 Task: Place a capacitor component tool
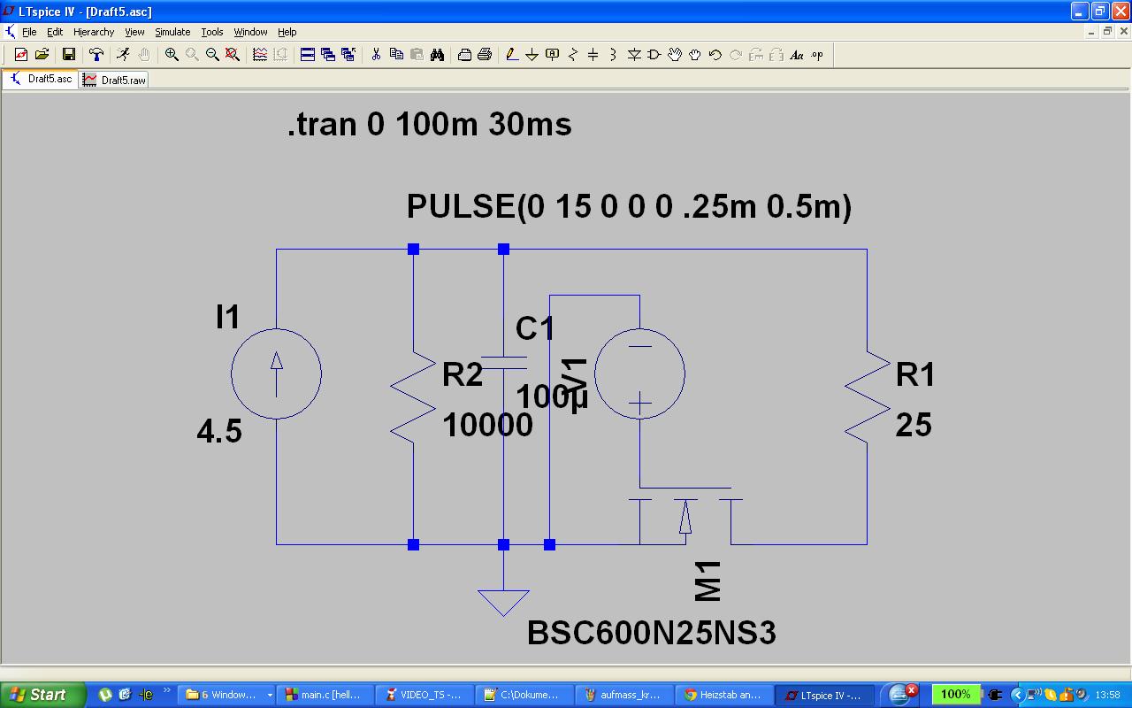[593, 55]
